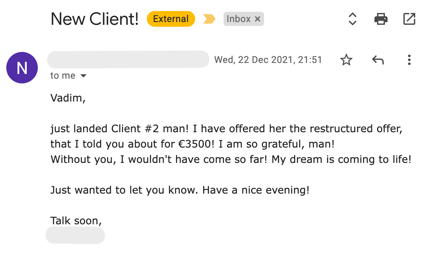Click the "Vadim," greeting line
The height and width of the screenshot is (255, 429).
tap(68, 98)
